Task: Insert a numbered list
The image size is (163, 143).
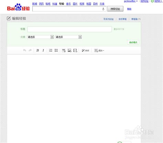Action: (x=51, y=51)
